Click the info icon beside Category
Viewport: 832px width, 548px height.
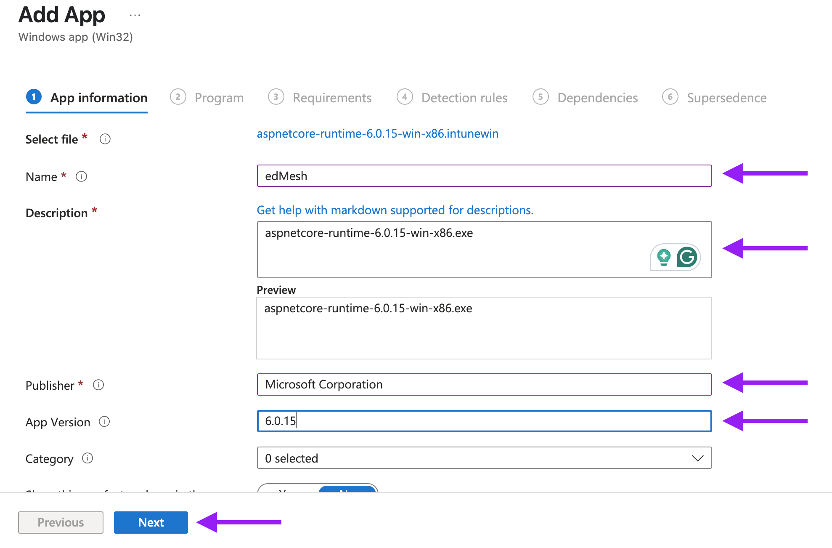87,458
